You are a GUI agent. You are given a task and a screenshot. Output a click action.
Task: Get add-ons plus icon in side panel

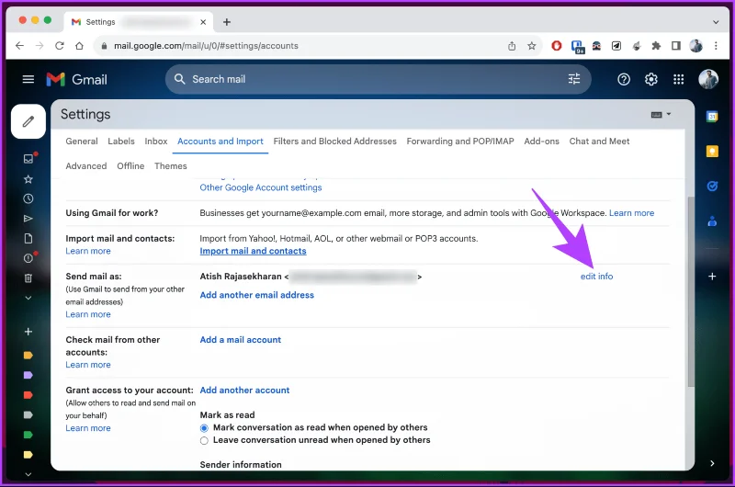[x=712, y=277]
